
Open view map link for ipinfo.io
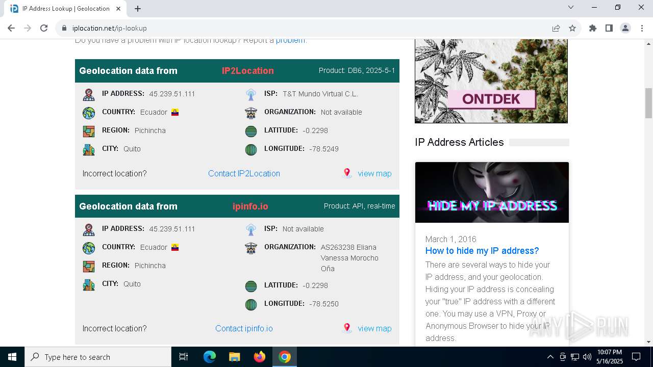point(374,328)
